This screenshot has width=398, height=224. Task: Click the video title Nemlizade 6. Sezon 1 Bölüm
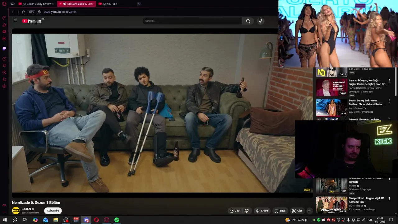[36, 203]
